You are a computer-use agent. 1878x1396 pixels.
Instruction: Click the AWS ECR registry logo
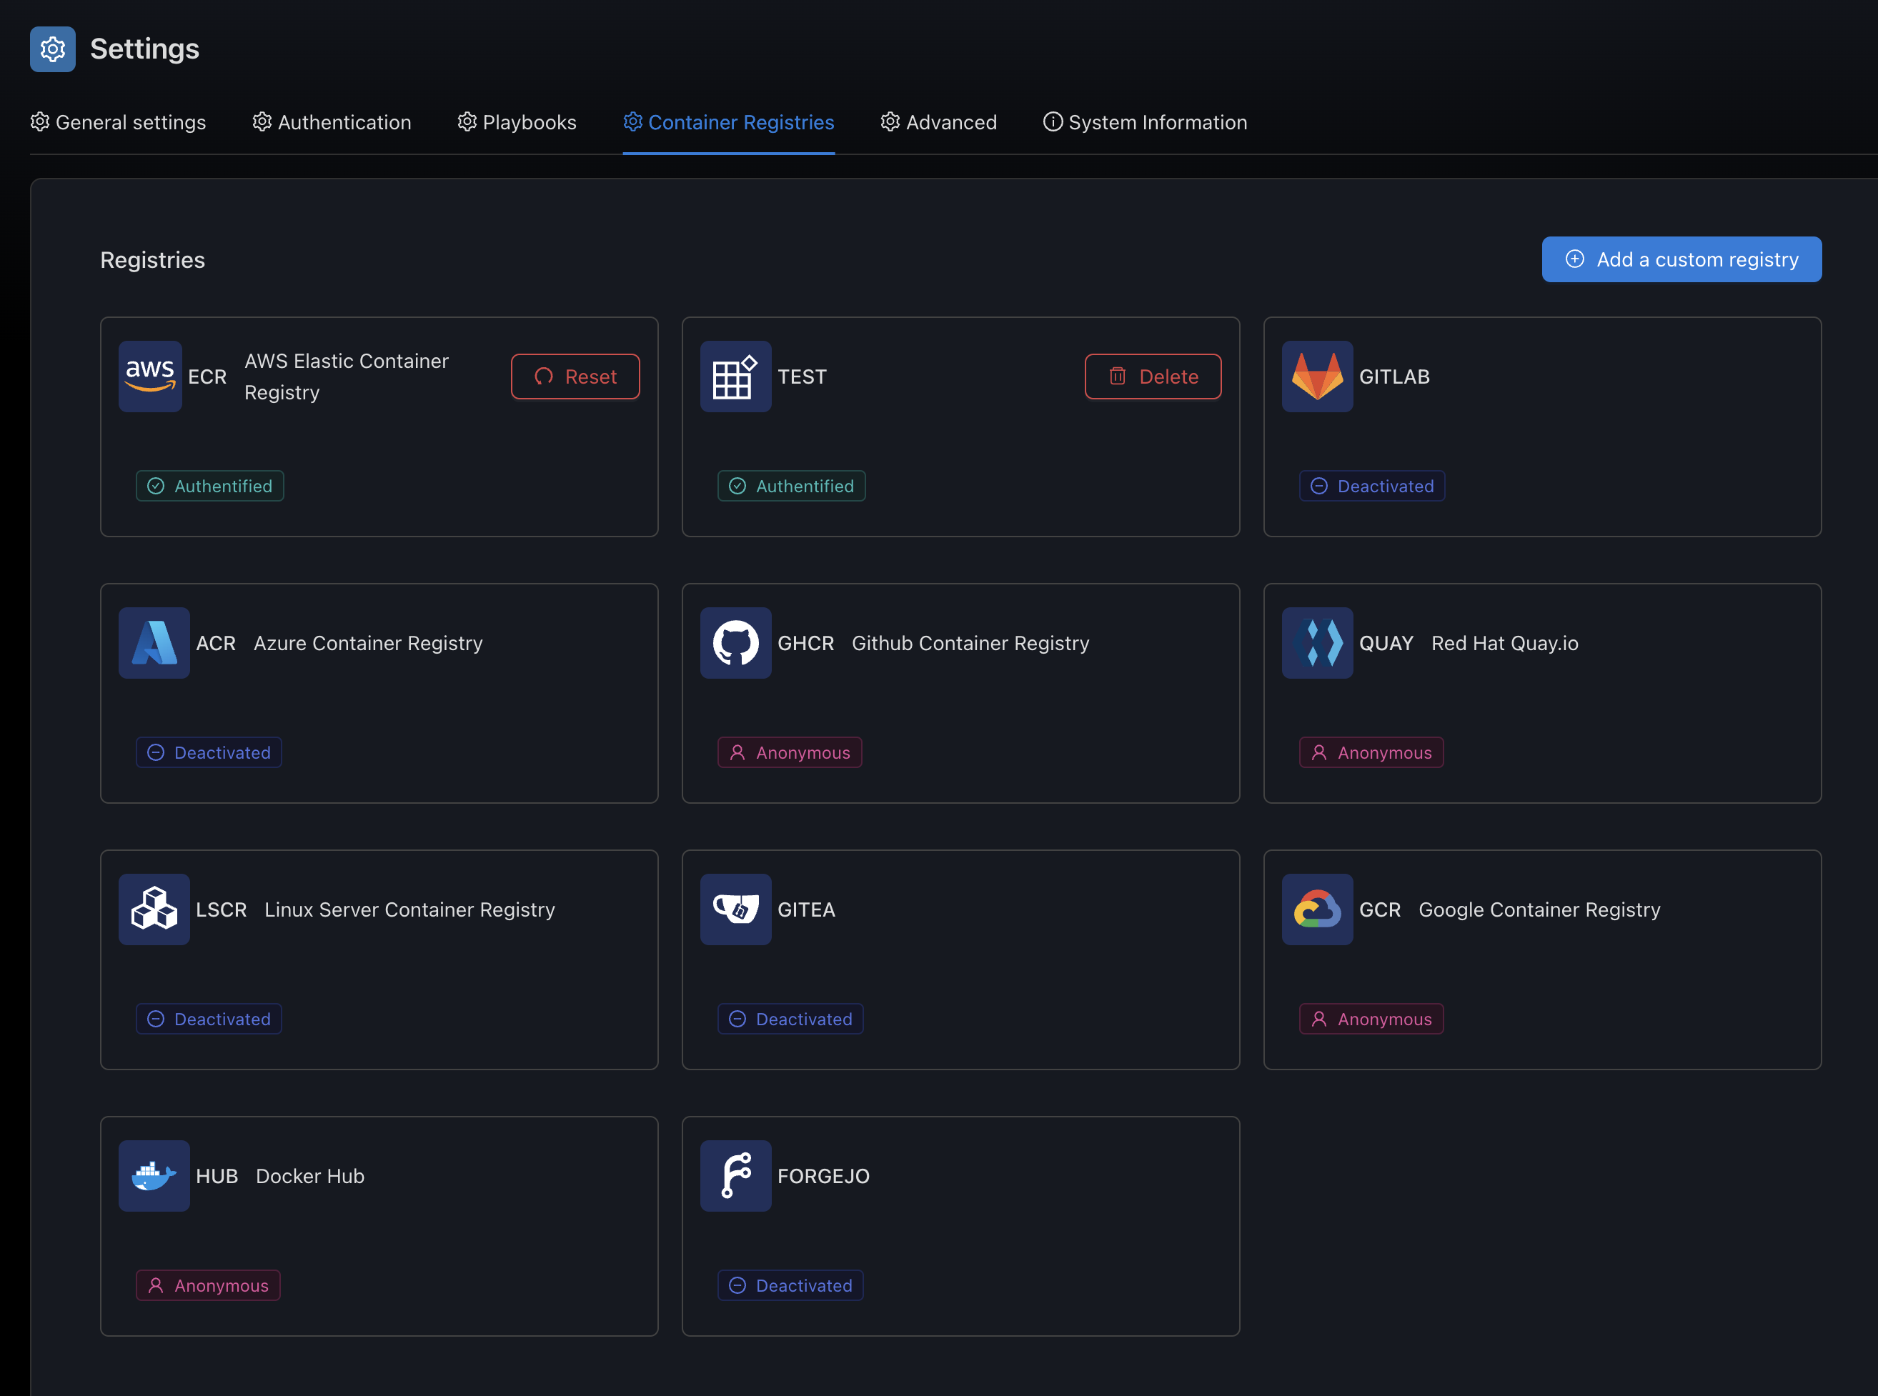click(x=149, y=376)
